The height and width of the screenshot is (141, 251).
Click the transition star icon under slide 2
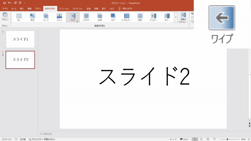3,55
